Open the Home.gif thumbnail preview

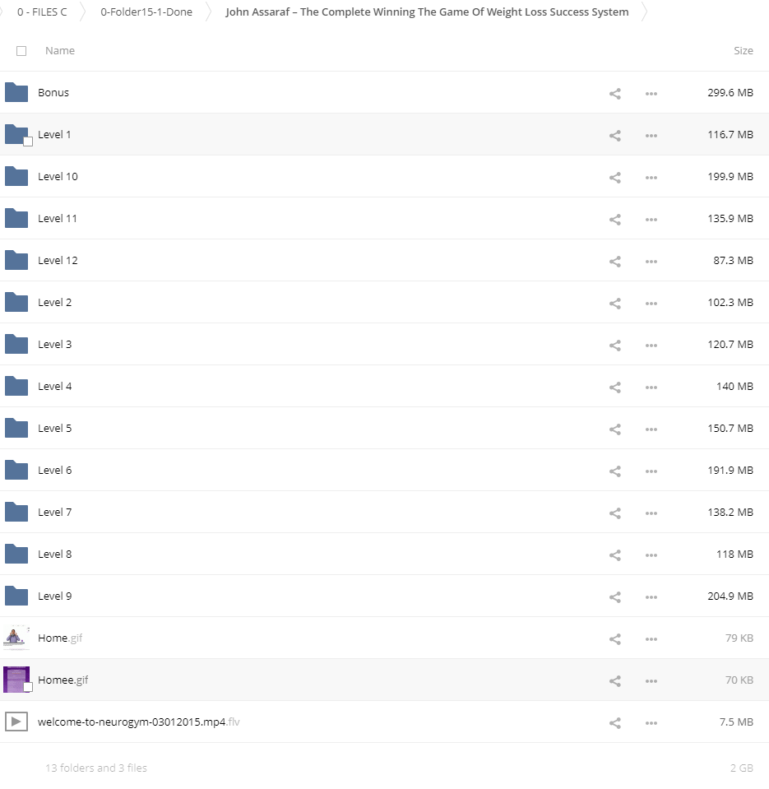pyautogui.click(x=16, y=638)
